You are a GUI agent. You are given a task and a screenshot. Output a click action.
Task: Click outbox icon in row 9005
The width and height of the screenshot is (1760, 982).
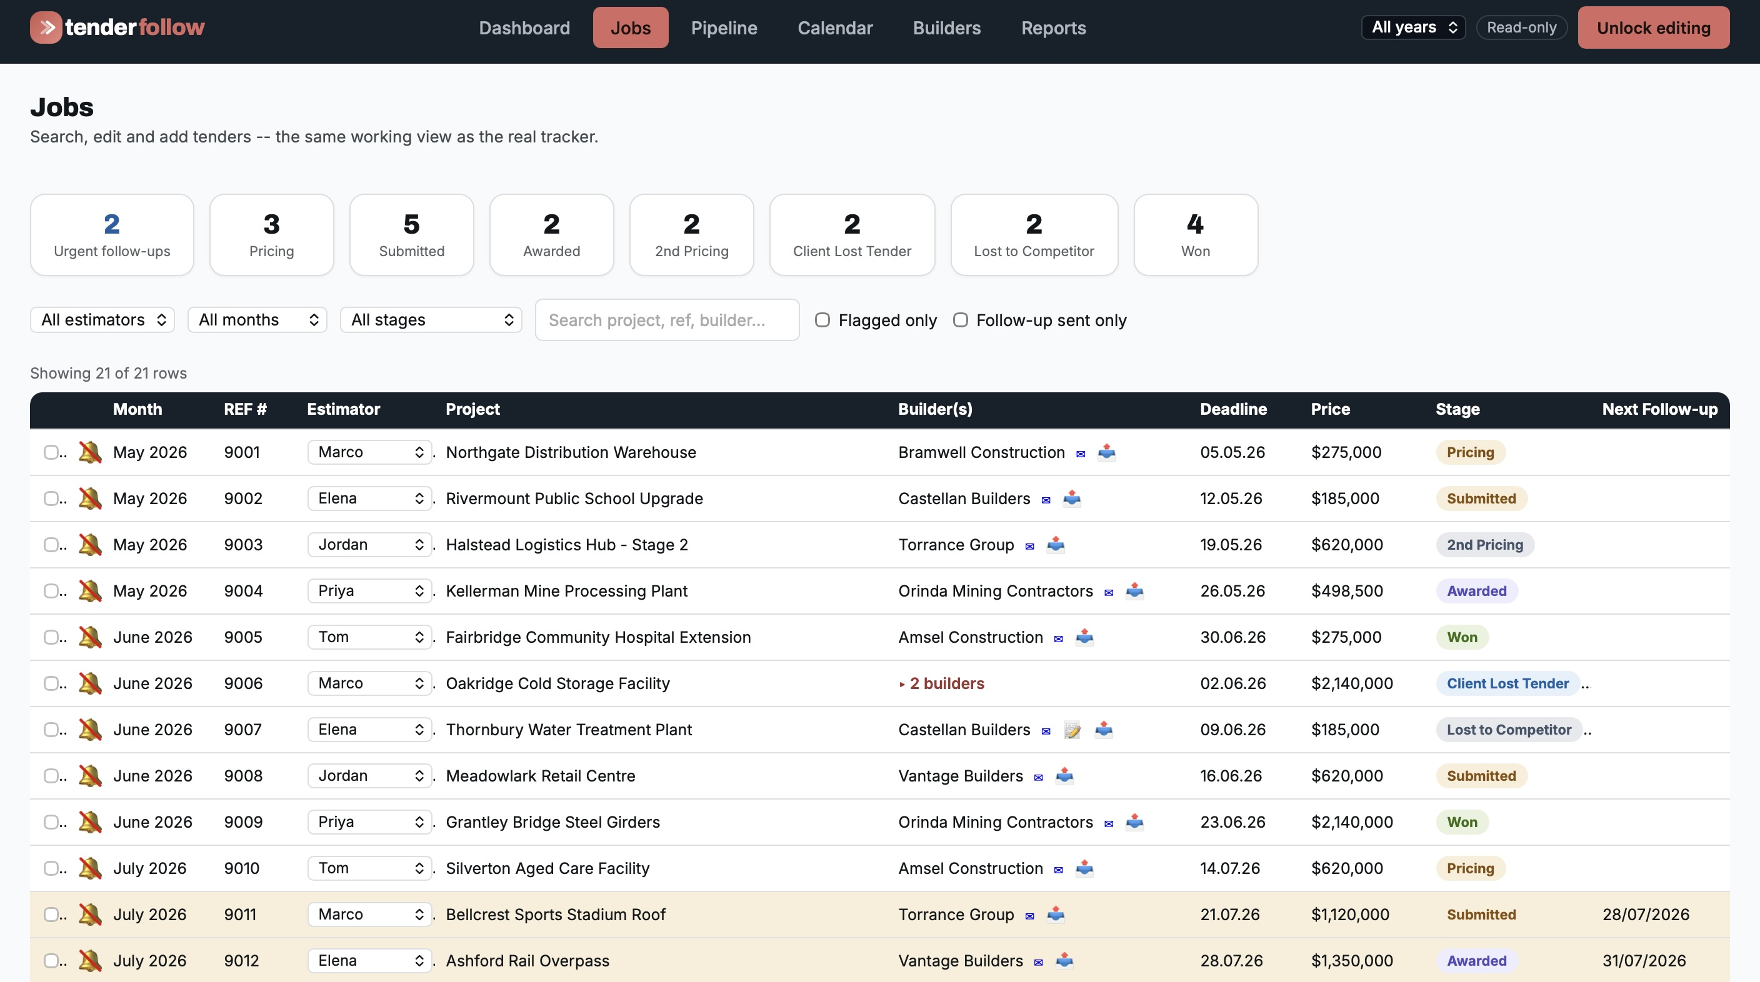point(1084,637)
